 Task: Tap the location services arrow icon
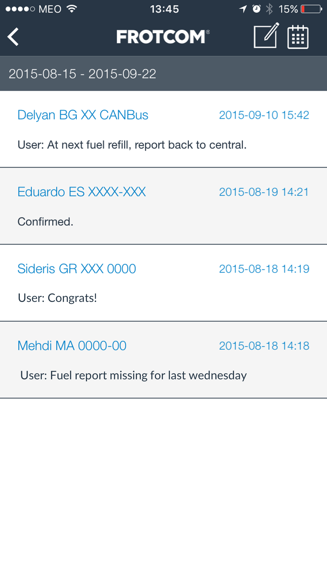[243, 9]
